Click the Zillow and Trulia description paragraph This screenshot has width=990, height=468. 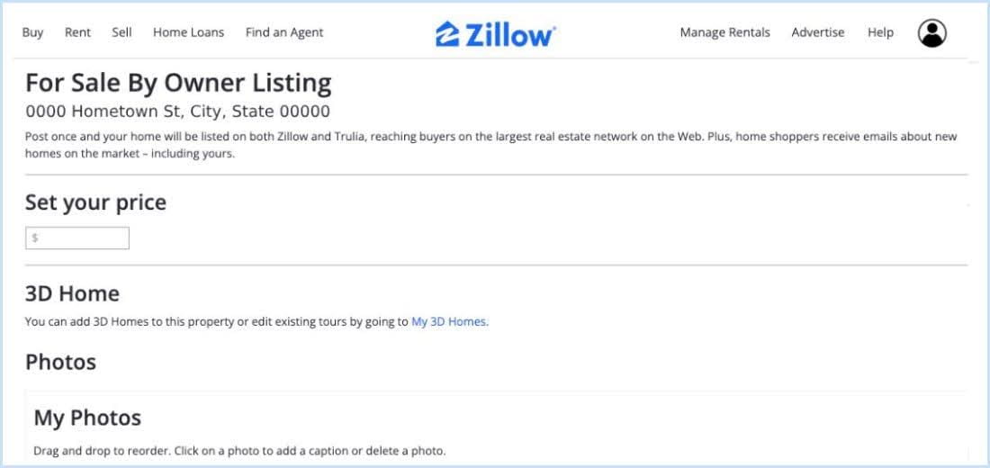[x=490, y=145]
